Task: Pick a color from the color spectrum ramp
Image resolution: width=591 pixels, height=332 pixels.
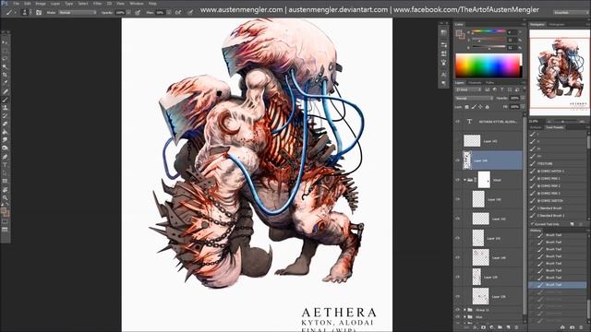Action: pyautogui.click(x=488, y=65)
